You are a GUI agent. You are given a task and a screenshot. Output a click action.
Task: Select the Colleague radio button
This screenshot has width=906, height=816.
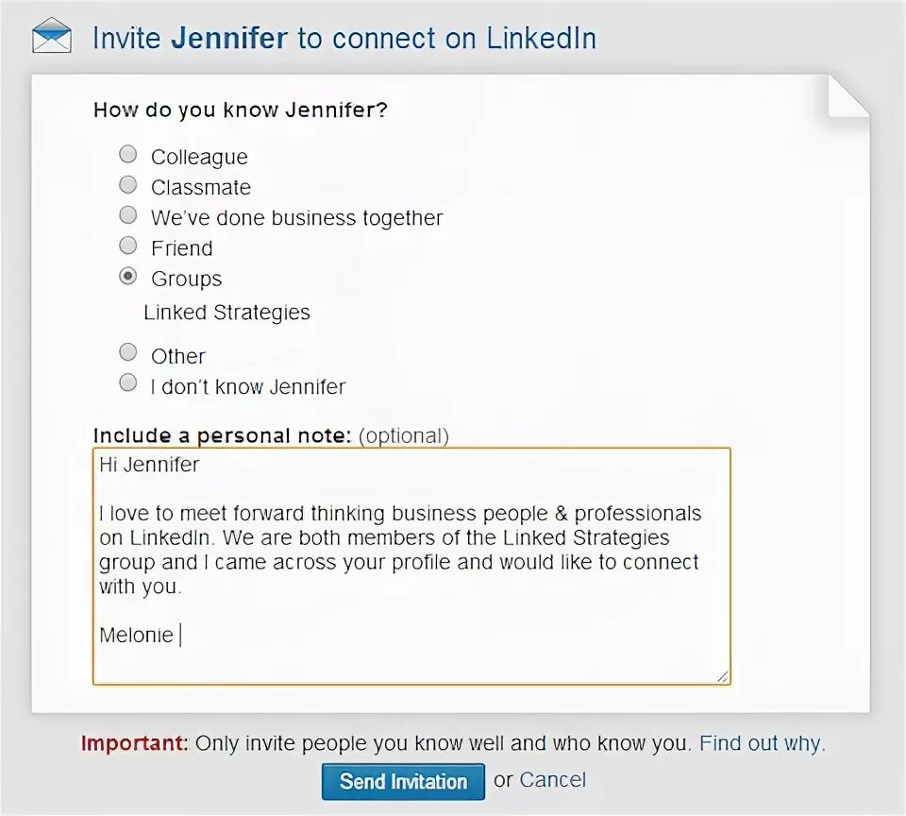pos(128,154)
